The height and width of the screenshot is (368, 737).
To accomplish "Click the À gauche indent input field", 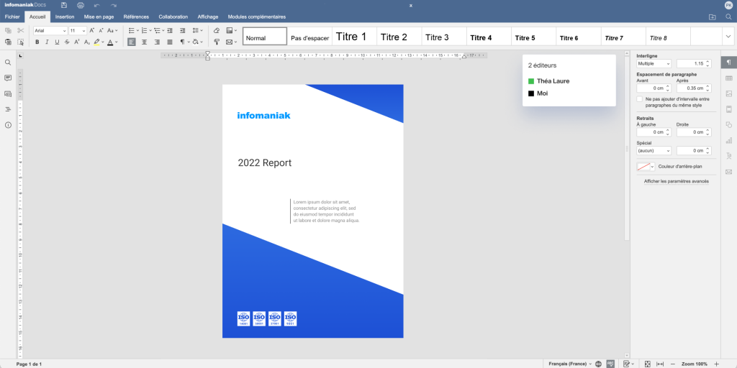I will pos(651,132).
